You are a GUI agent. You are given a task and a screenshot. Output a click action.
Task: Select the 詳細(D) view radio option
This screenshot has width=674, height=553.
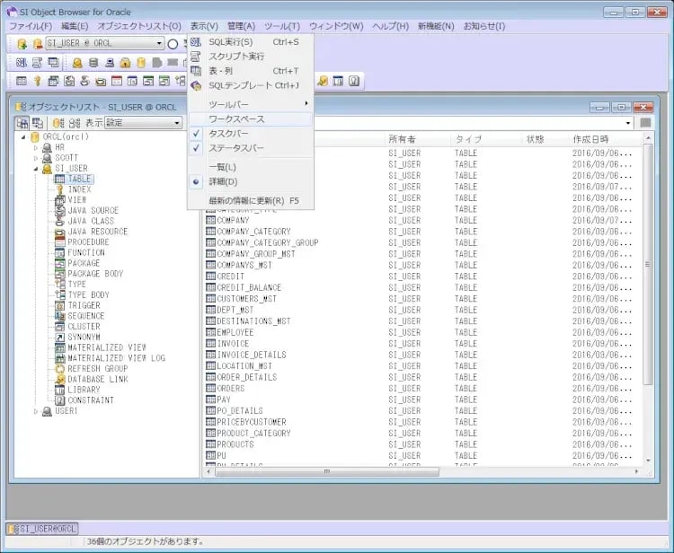point(222,181)
